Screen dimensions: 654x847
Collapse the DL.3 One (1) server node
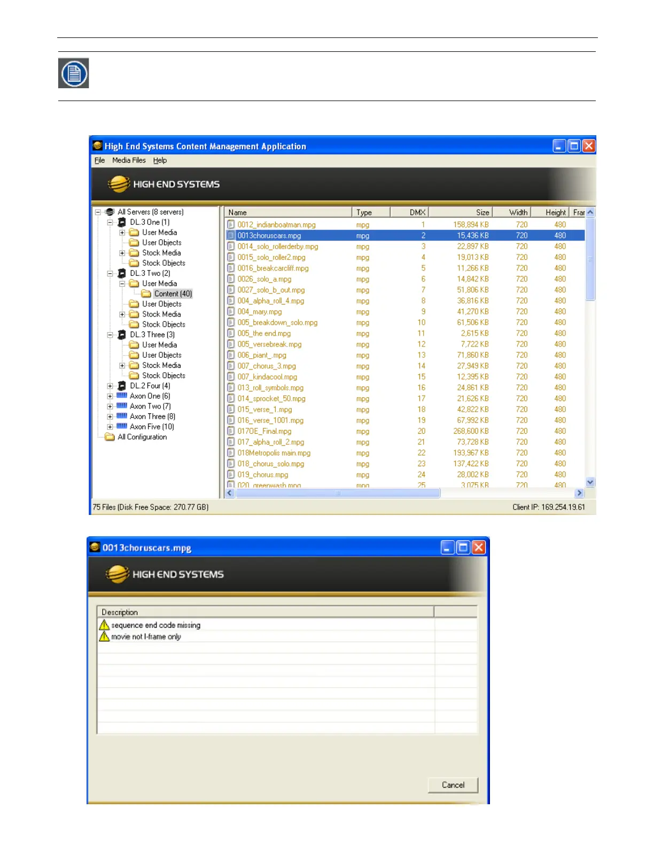[x=110, y=222]
